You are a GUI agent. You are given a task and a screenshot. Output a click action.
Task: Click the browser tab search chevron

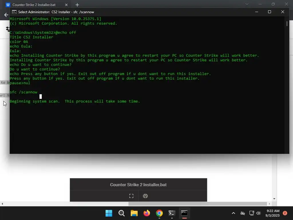tap(247, 4)
